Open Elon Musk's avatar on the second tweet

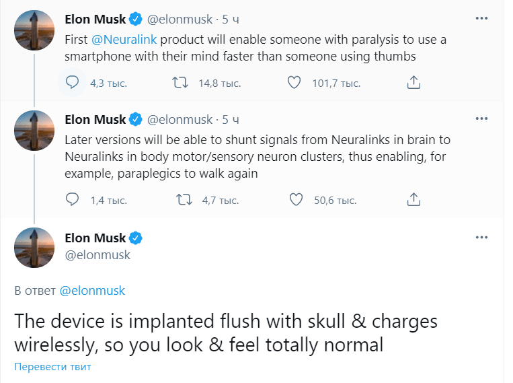click(34, 131)
